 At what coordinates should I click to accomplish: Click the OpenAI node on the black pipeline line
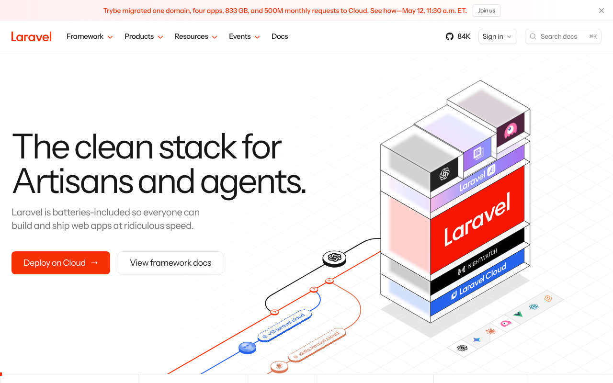click(334, 258)
